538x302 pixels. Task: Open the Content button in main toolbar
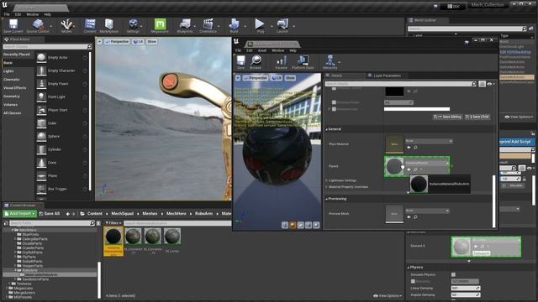click(x=90, y=26)
